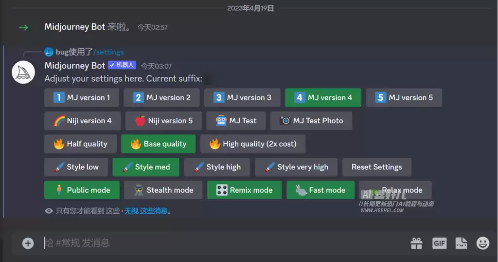The width and height of the screenshot is (498, 262).
Task: Open the gift Nitro icon
Action: pos(416,243)
